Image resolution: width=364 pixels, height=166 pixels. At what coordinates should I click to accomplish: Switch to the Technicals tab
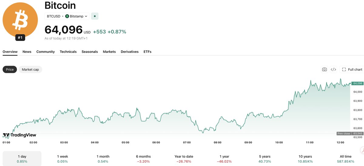[68, 52]
